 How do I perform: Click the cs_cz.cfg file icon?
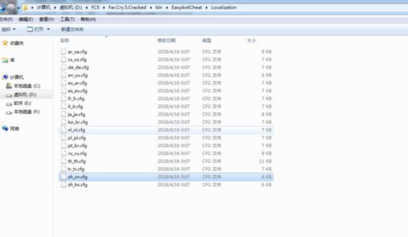pos(64,59)
